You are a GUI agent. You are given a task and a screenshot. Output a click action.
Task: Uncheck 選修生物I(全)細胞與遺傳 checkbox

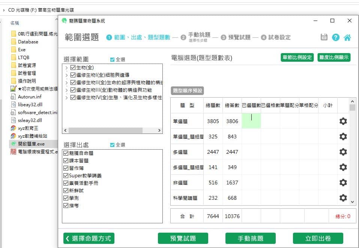point(73,75)
